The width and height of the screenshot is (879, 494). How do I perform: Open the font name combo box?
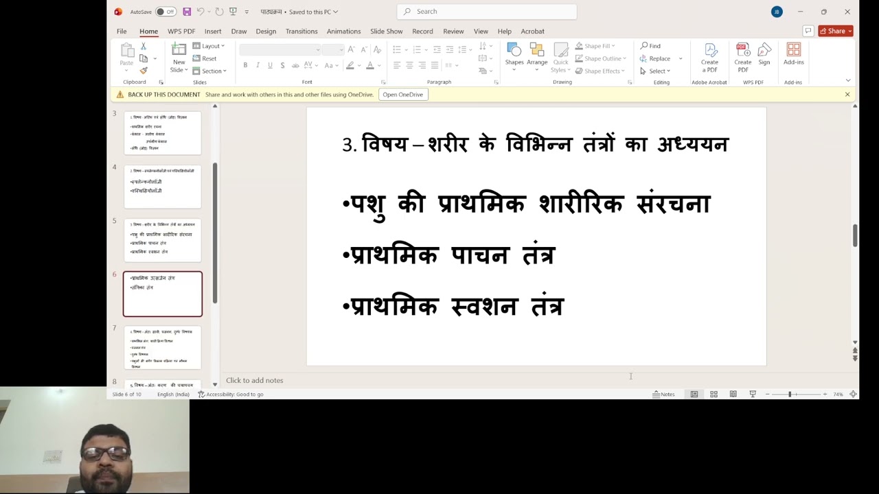280,49
